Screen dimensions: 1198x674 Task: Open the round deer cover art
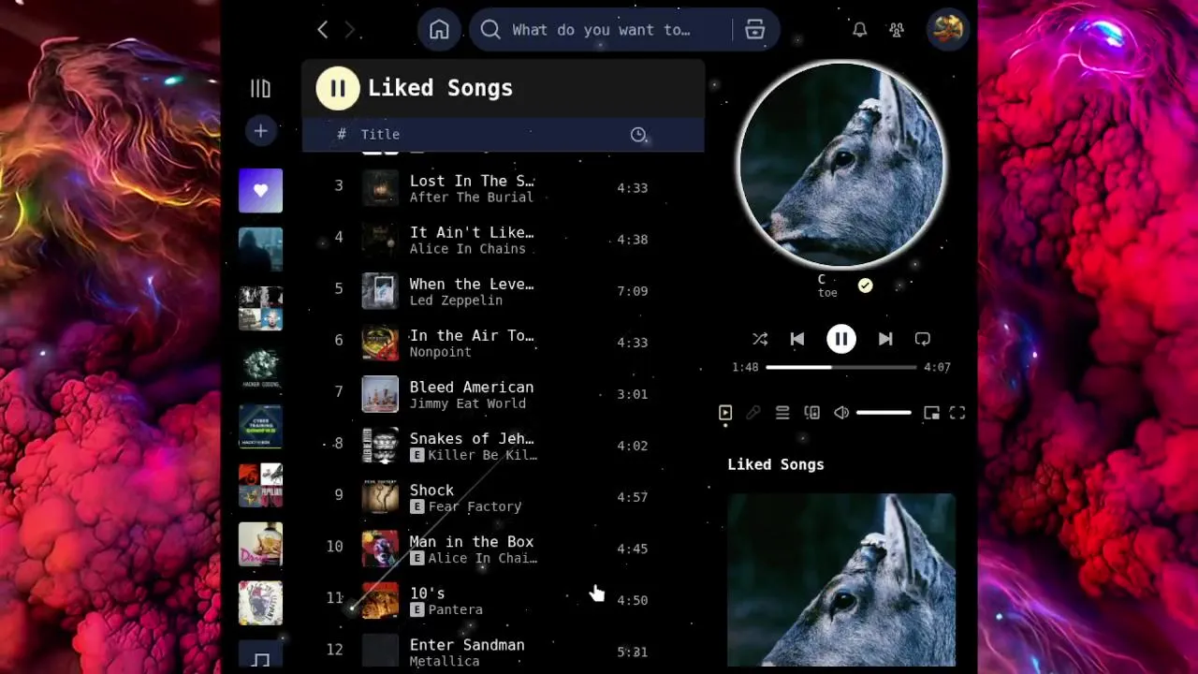[x=841, y=165]
